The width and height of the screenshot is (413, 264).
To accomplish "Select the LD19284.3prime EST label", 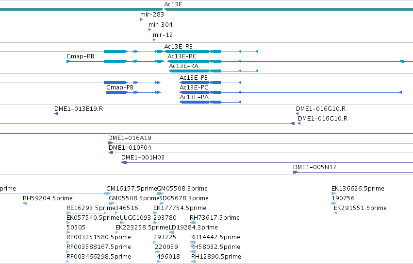I will (193, 228).
